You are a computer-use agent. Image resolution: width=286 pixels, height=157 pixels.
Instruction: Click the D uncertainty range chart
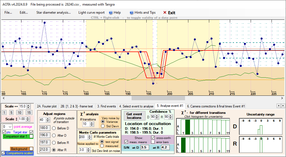point(261,126)
